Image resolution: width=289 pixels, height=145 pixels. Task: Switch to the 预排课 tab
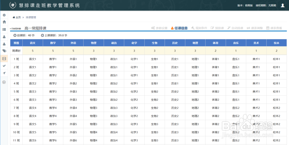(217, 28)
